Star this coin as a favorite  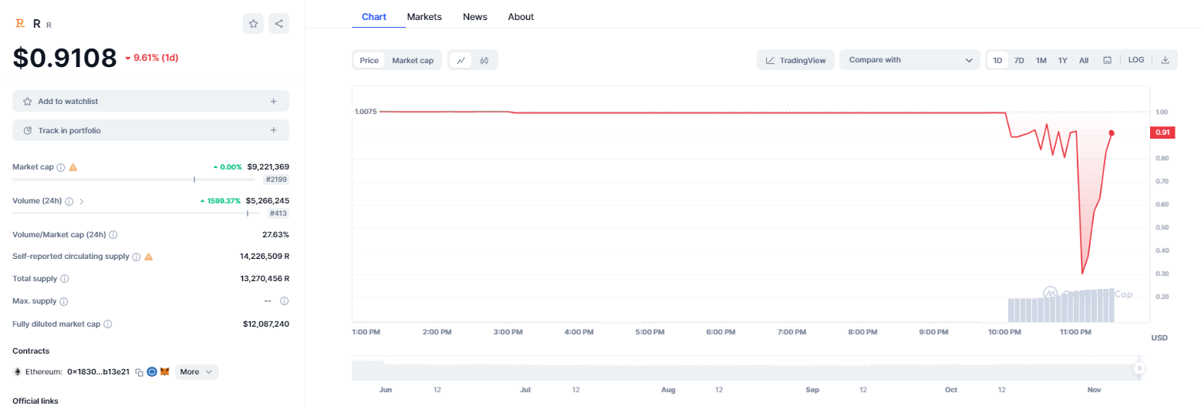pyautogui.click(x=253, y=24)
